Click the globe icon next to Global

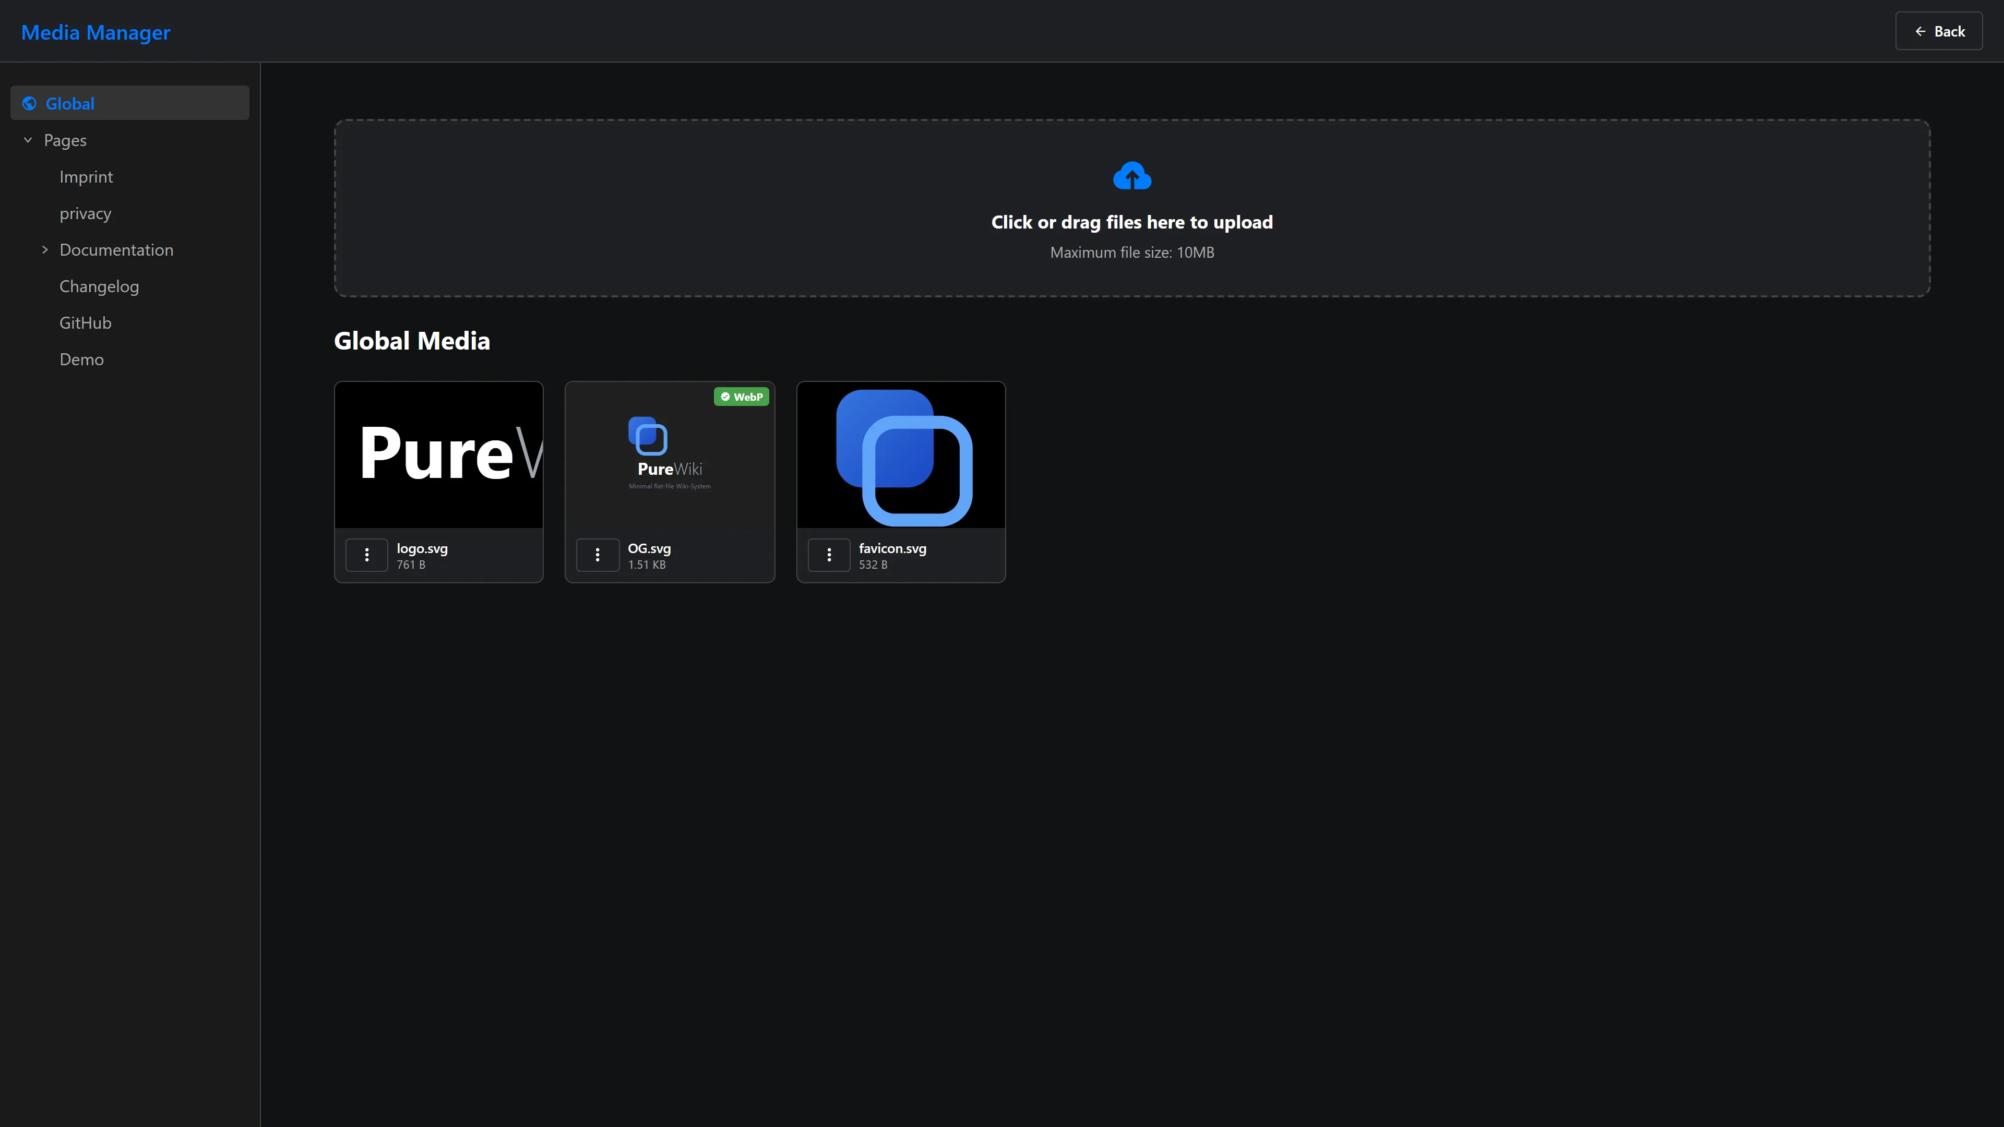tap(30, 103)
